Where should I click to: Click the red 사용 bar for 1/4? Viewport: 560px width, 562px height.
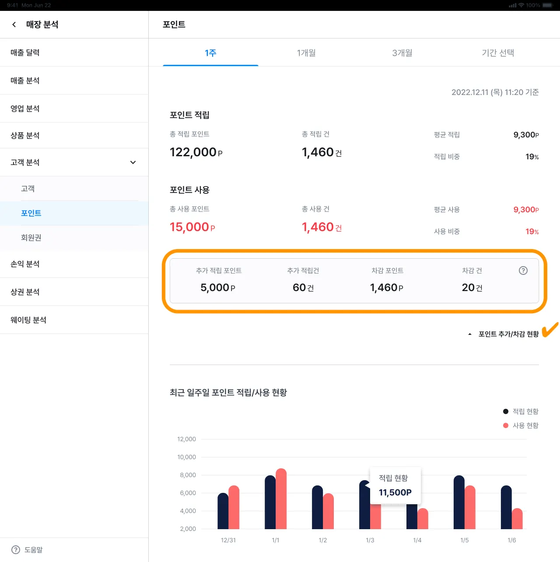tap(423, 519)
